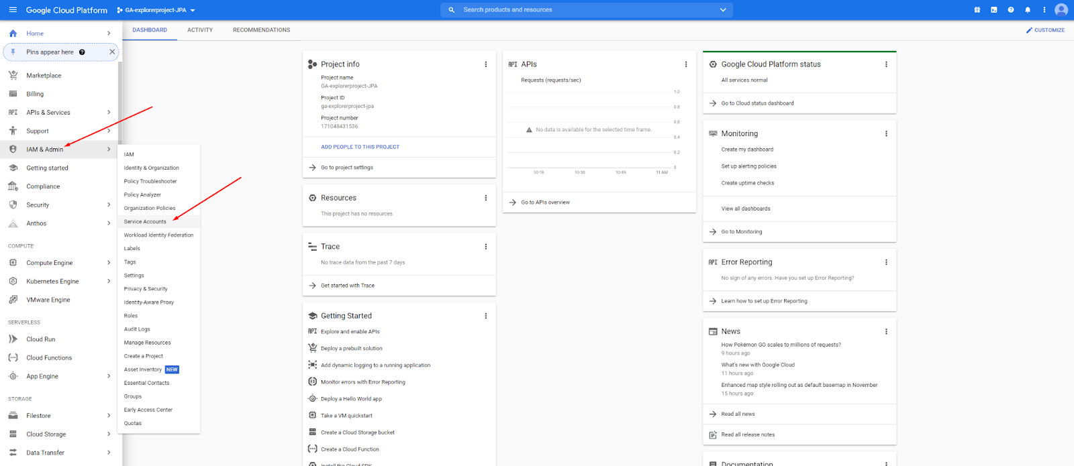This screenshot has height=466, width=1074.
Task: Click the notifications bell icon
Action: [x=1027, y=10]
